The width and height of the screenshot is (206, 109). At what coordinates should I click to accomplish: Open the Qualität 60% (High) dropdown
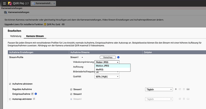coord(107,77)
